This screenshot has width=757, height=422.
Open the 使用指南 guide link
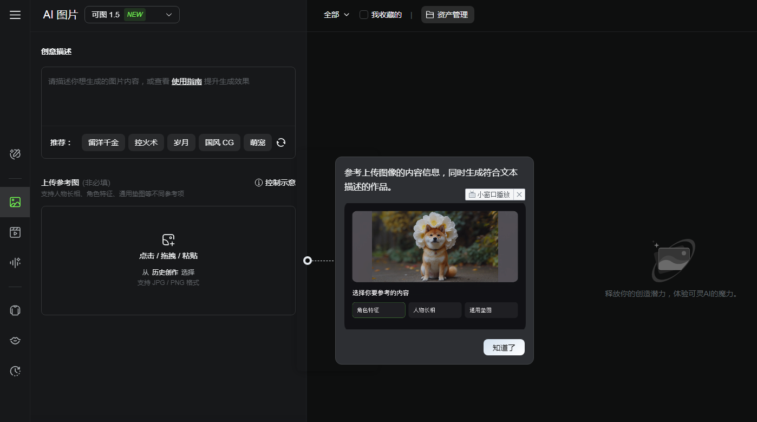coord(186,81)
